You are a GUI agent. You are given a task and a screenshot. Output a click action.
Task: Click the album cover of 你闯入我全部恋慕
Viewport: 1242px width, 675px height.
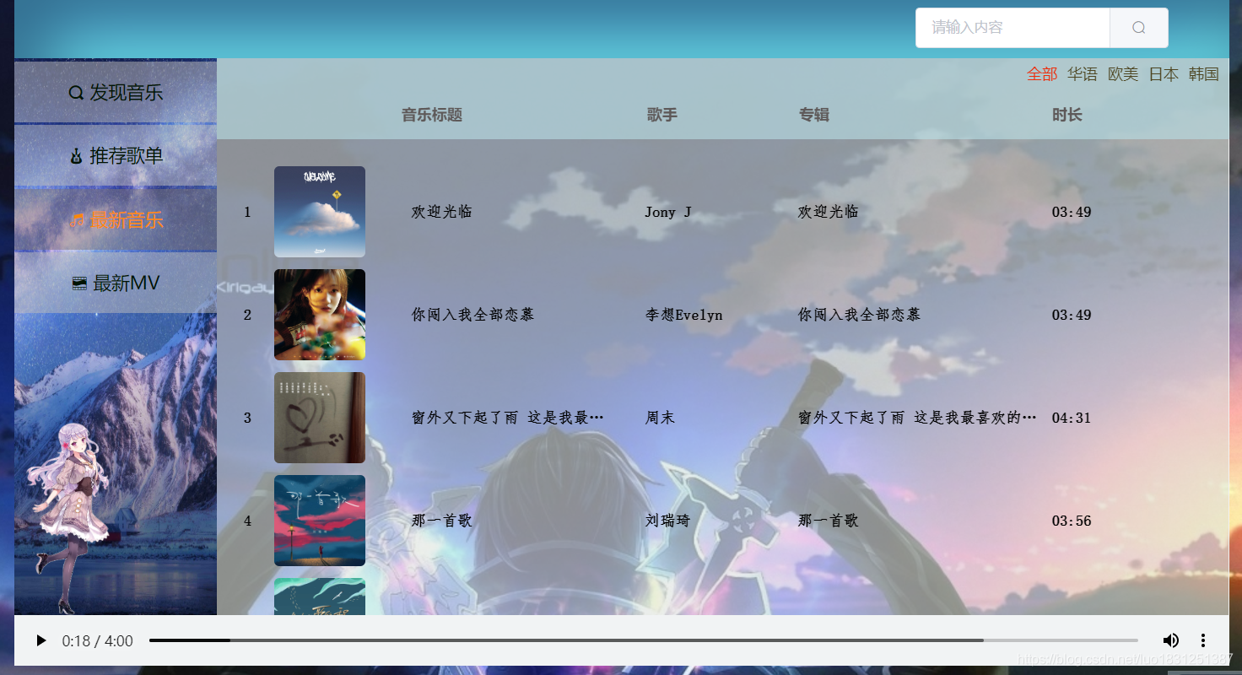(320, 315)
